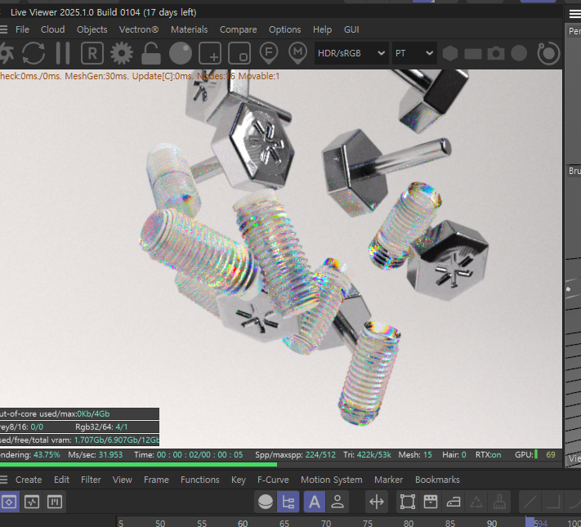
Task: Open the timeline Edit menu
Action: tap(61, 480)
